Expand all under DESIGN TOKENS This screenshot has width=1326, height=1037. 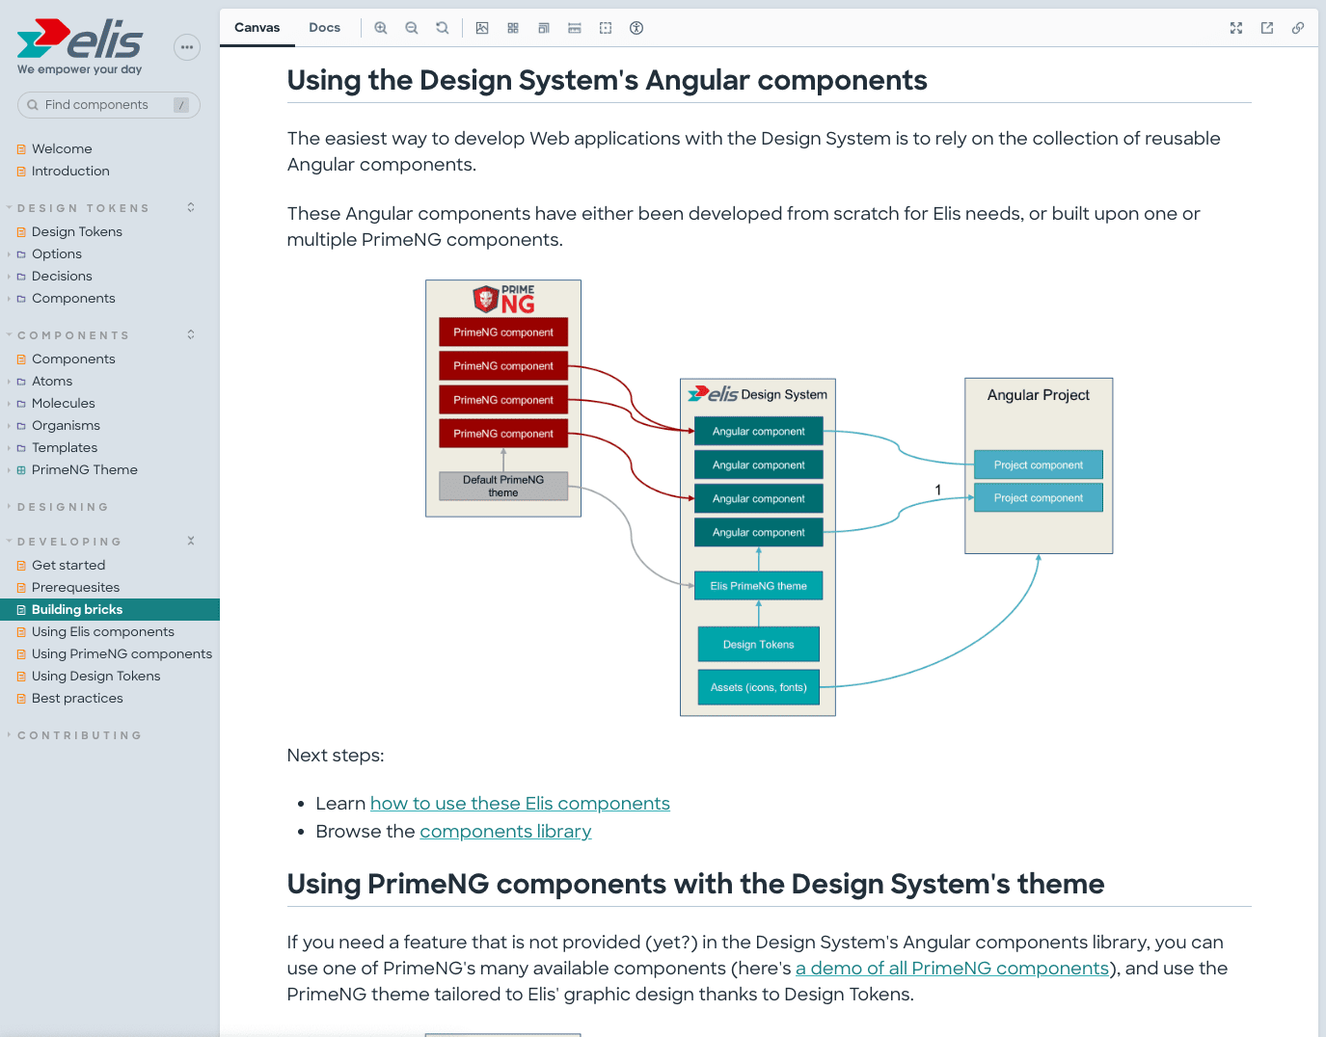click(191, 207)
